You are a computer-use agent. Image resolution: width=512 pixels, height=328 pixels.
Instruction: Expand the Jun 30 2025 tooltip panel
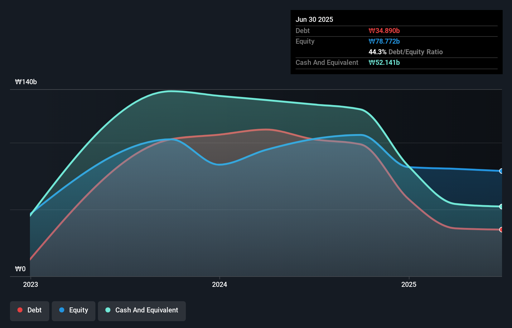coord(315,19)
